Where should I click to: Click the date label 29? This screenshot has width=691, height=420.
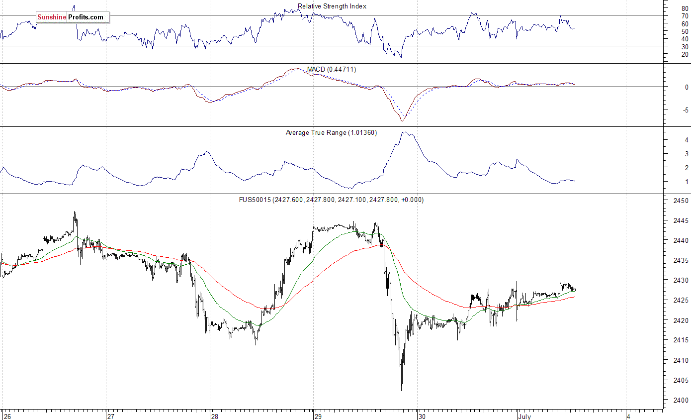point(318,416)
